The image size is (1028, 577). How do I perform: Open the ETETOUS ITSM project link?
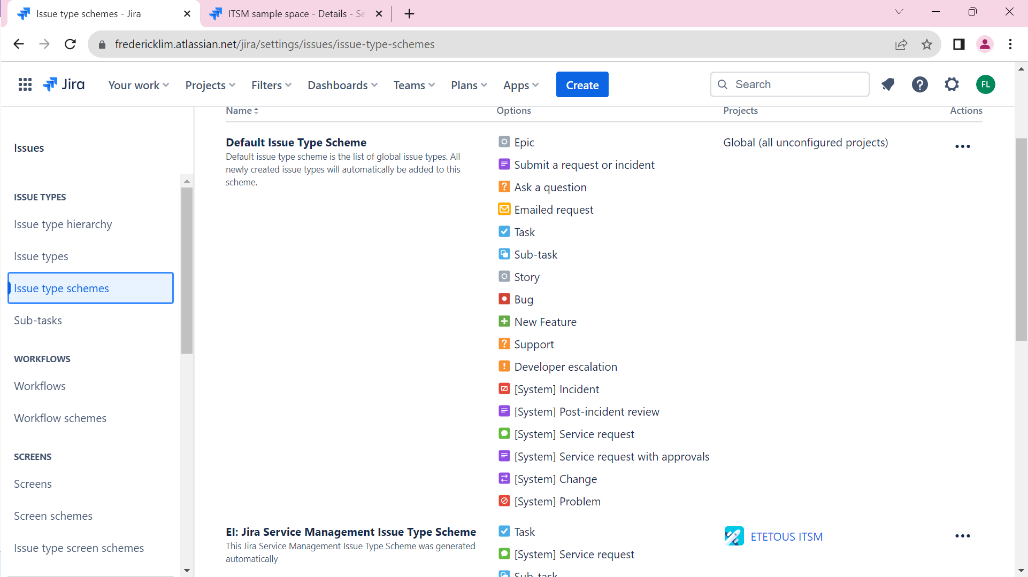click(x=786, y=536)
